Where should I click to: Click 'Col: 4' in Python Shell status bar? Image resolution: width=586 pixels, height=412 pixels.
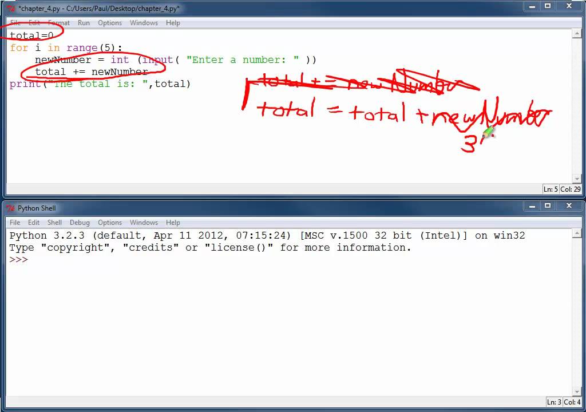coord(572,402)
